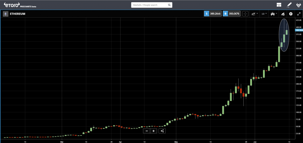Click the Apr date axis label

click(x=120, y=142)
